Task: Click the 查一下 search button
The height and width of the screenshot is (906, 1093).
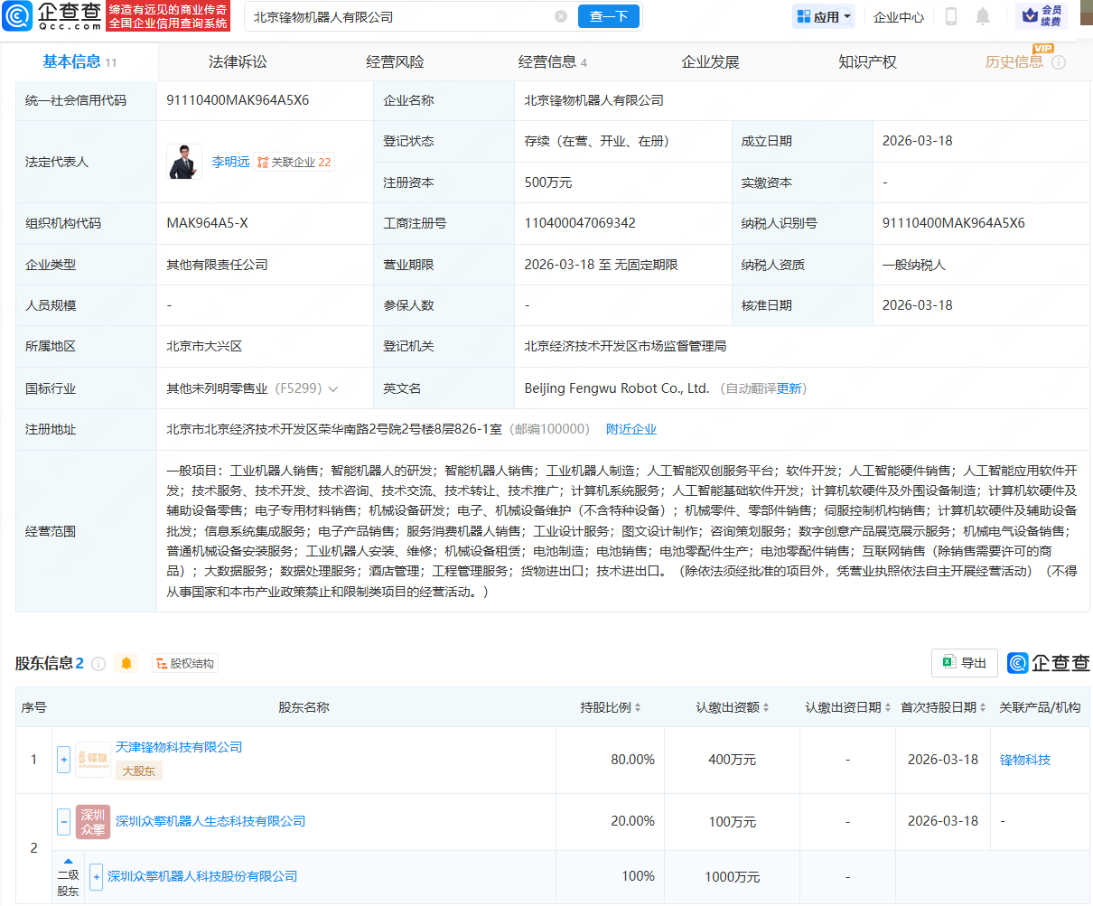Action: coord(608,16)
